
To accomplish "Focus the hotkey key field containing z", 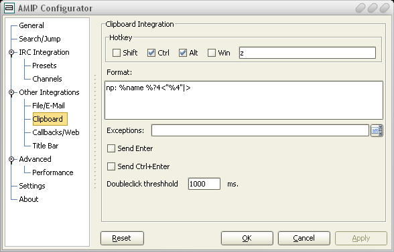I will click(308, 53).
